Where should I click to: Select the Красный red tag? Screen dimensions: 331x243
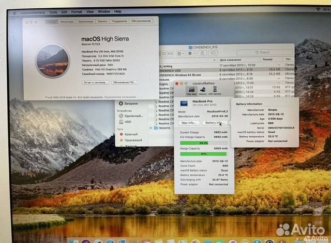[x=129, y=134]
